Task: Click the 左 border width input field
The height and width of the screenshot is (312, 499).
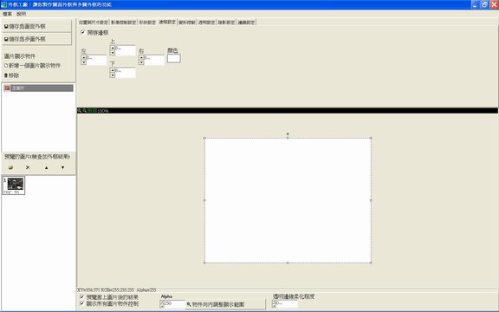Action: (x=96, y=60)
